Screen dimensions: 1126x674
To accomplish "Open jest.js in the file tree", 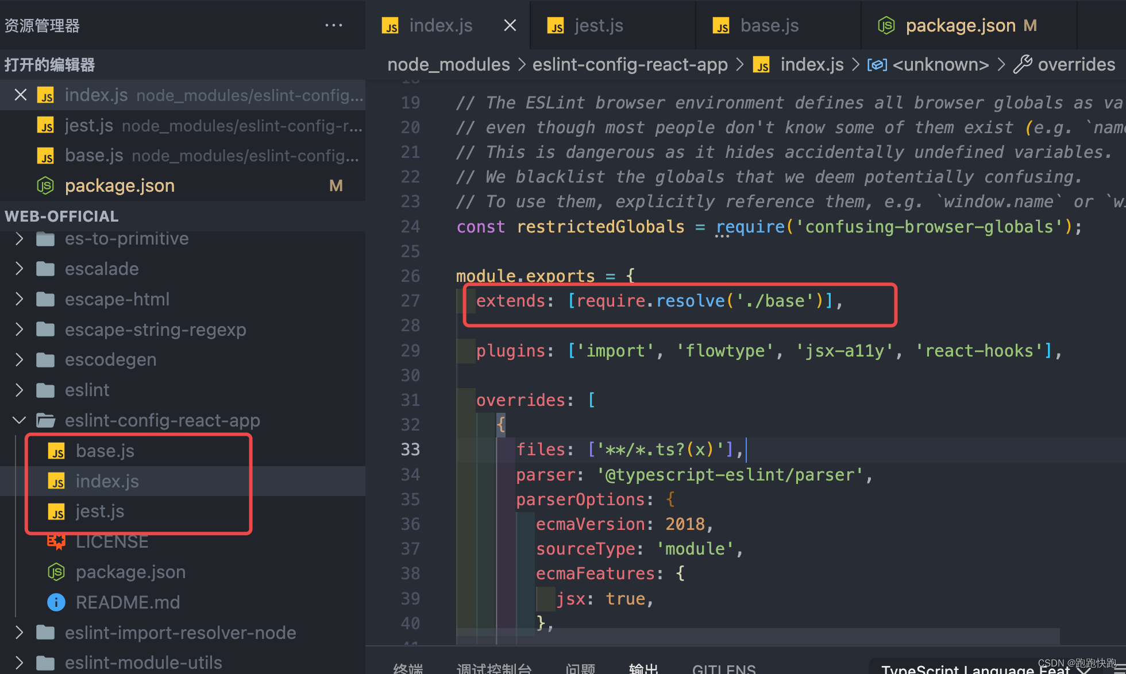I will pyautogui.click(x=183, y=511).
